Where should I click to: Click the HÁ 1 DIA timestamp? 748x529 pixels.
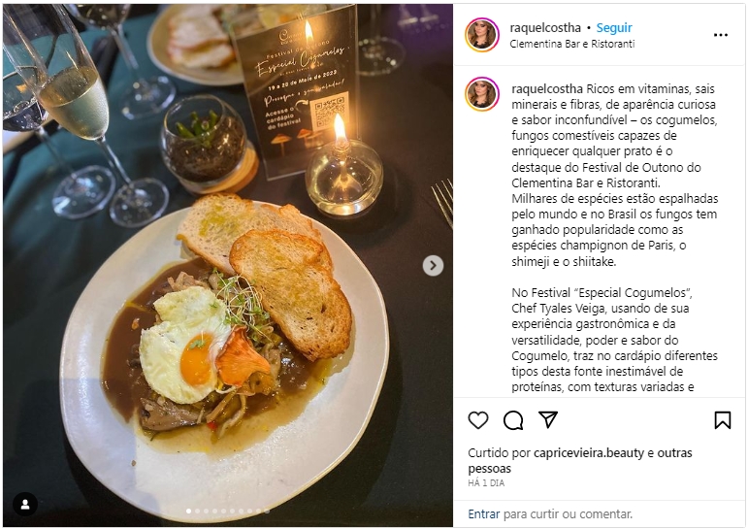click(x=486, y=483)
